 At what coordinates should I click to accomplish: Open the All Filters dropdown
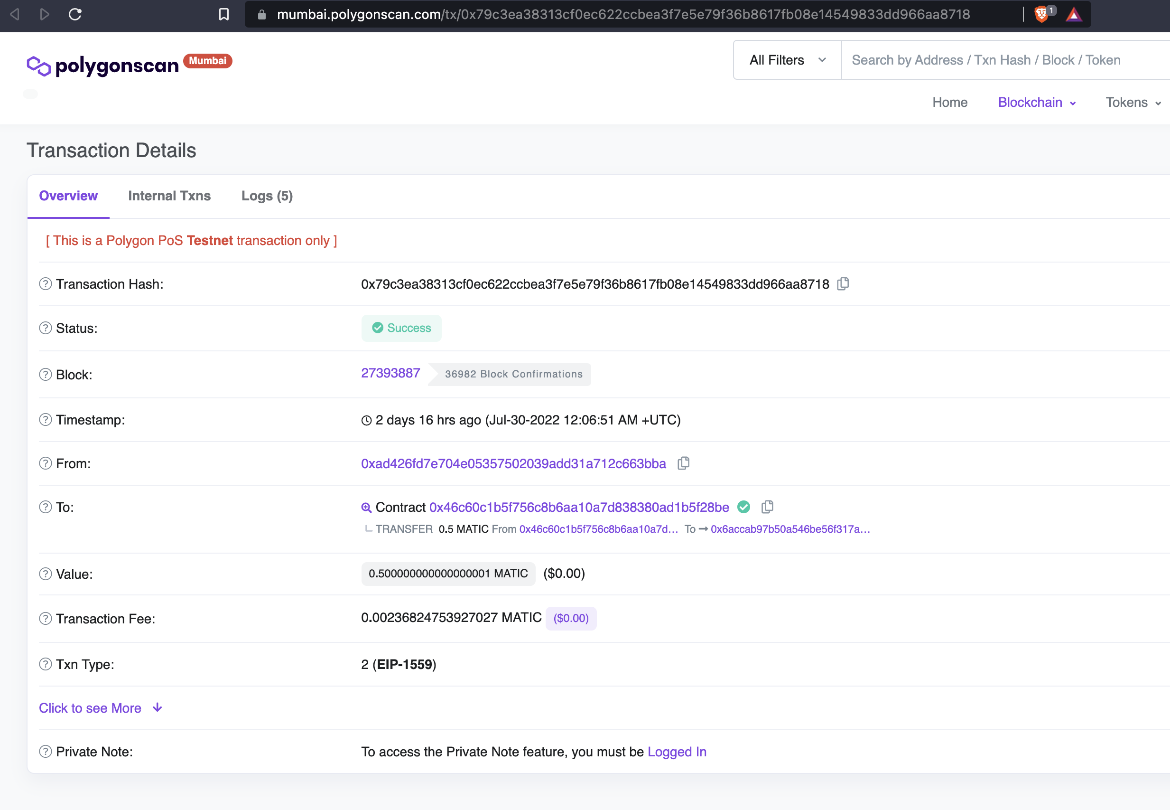point(787,60)
